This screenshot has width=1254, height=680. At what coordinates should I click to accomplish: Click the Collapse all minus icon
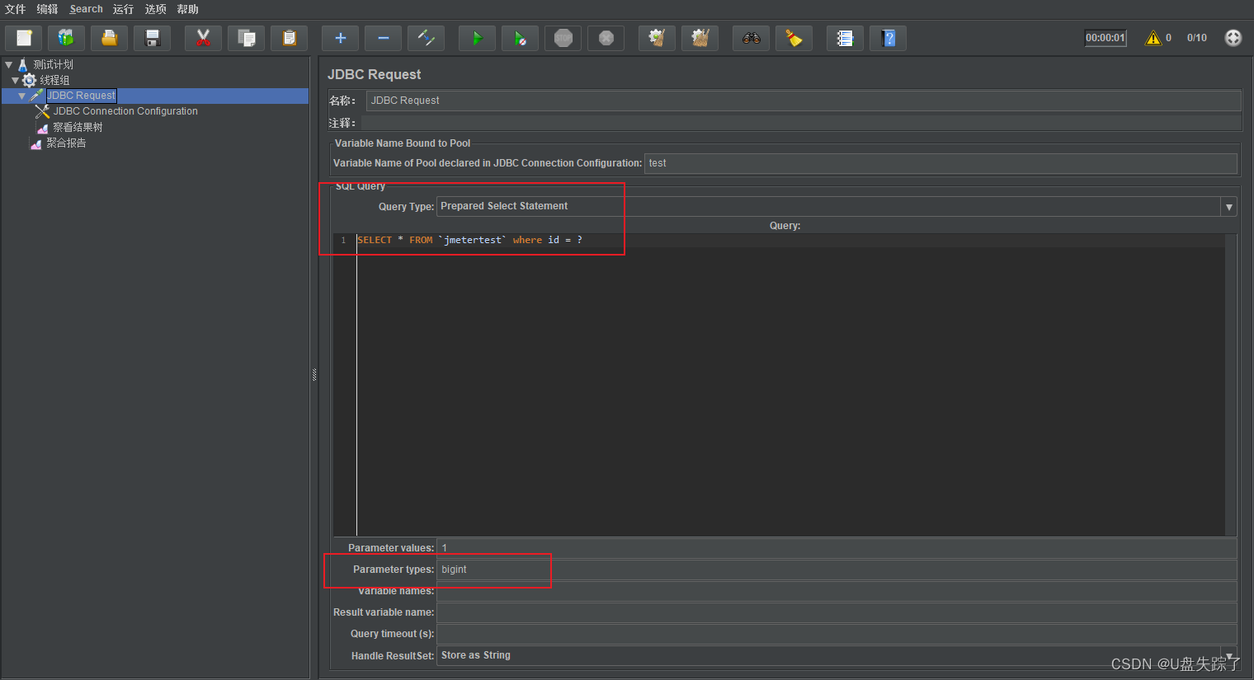[x=383, y=37]
